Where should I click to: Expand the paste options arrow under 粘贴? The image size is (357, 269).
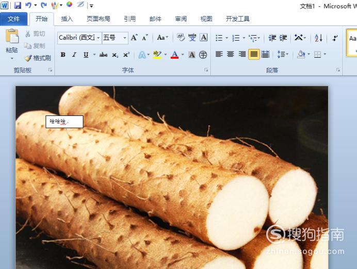click(x=12, y=58)
